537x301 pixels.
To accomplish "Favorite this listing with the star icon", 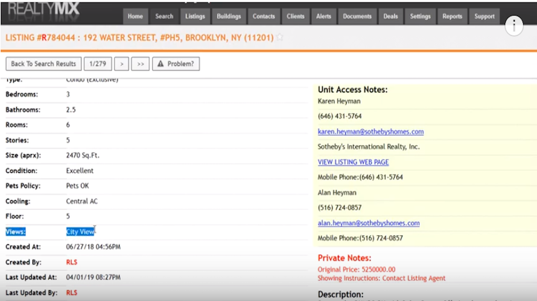I will (280, 37).
